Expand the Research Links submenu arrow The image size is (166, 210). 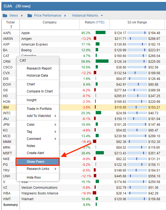tap(55, 169)
